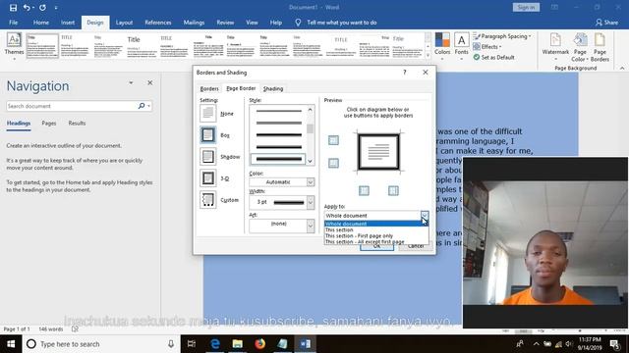Choose This section - First page only

376,235
